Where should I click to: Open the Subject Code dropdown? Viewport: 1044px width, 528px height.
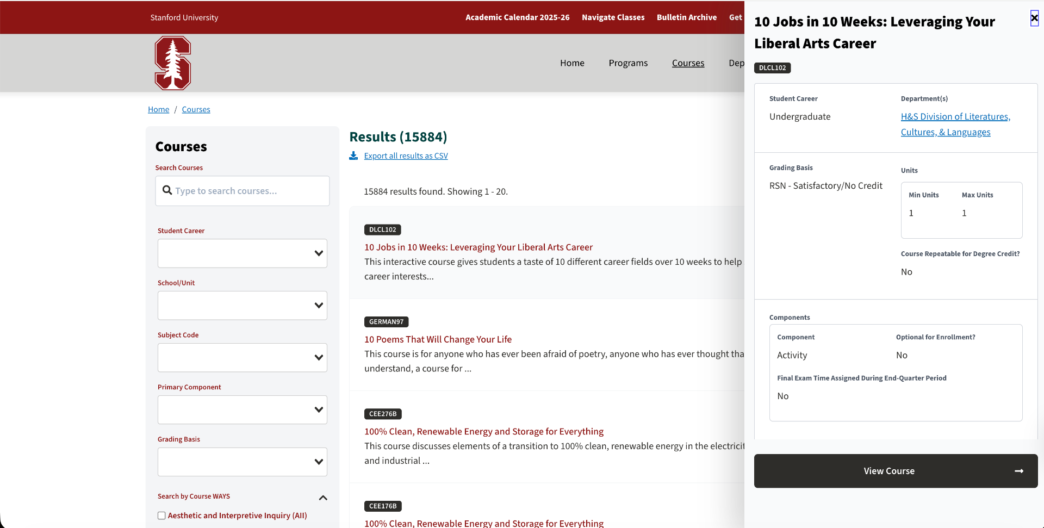pos(243,358)
